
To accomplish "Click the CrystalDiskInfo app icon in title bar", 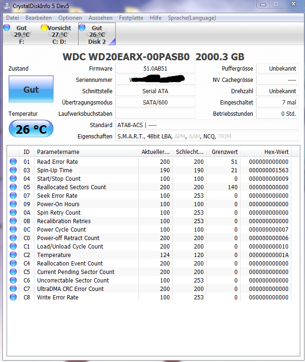I will 6,6.
